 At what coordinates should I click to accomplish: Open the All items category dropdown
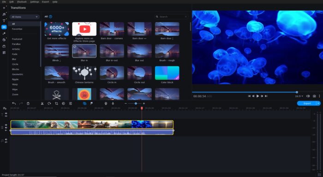click(x=24, y=17)
